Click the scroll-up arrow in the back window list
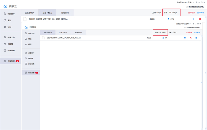 coord(206,17)
